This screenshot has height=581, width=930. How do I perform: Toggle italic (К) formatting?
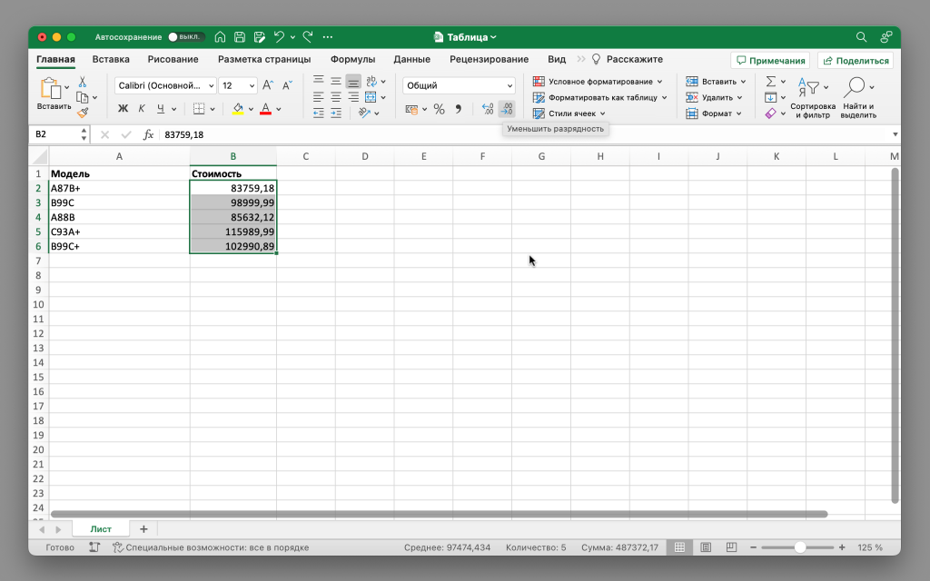point(141,109)
